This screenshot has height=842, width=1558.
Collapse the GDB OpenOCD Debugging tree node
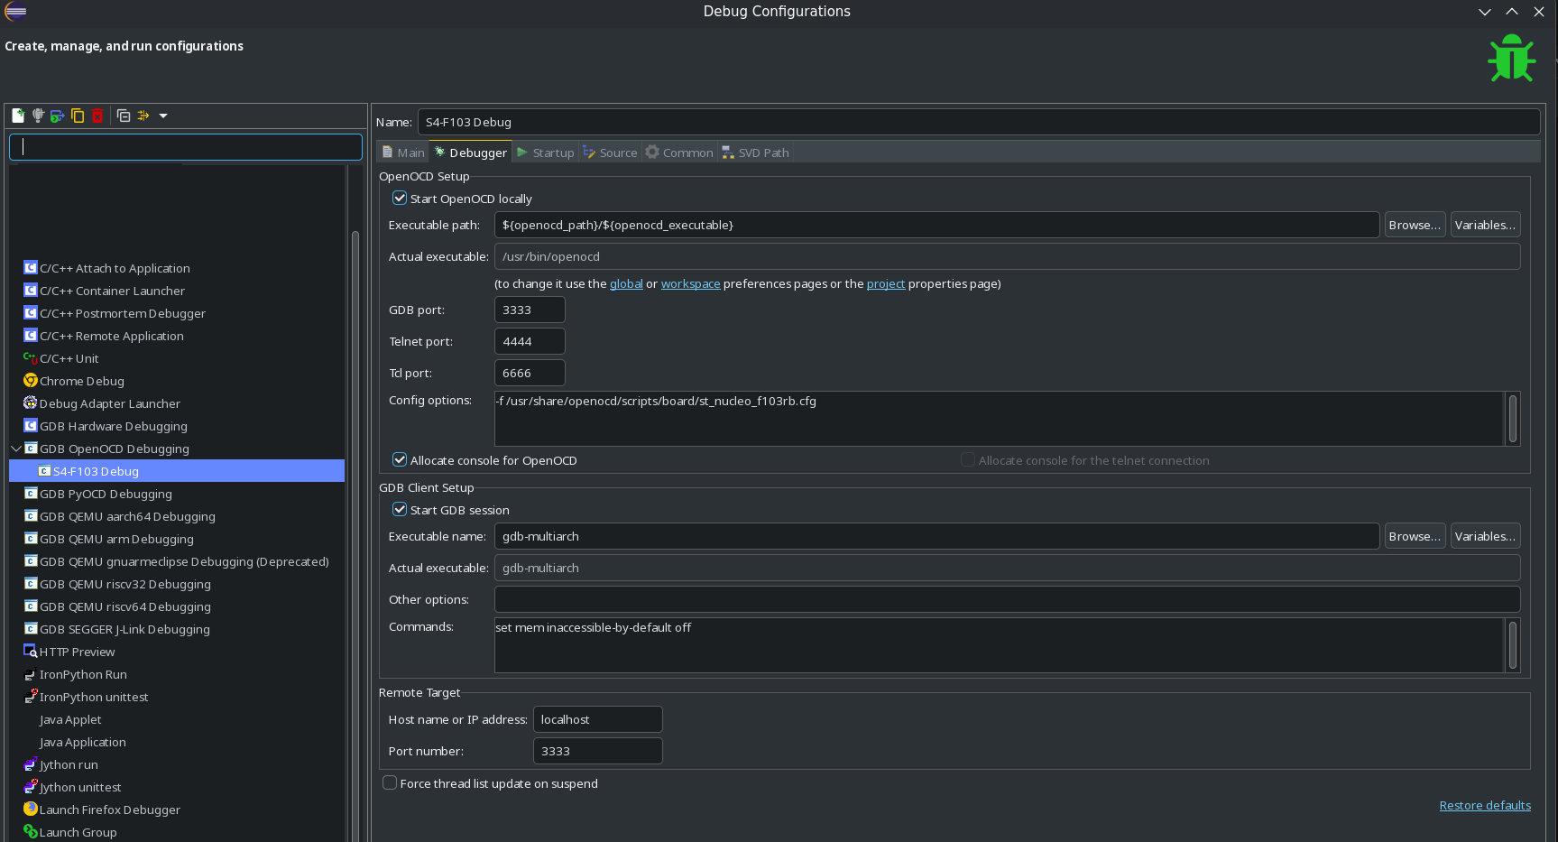point(16,449)
